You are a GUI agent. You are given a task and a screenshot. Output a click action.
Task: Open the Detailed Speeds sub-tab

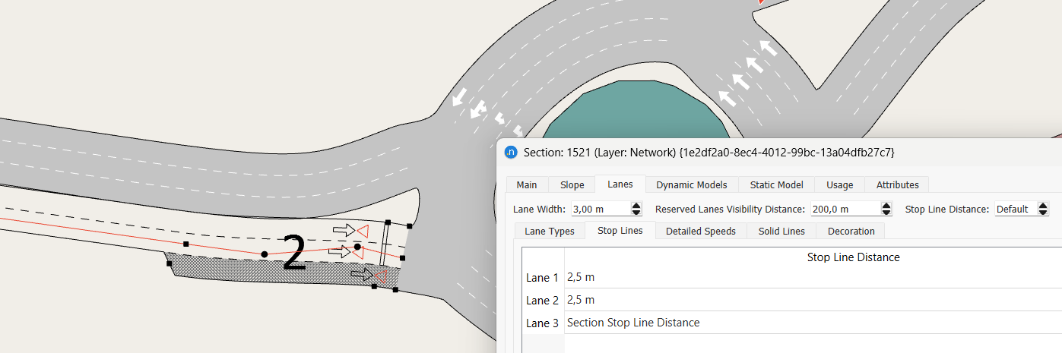click(x=700, y=231)
